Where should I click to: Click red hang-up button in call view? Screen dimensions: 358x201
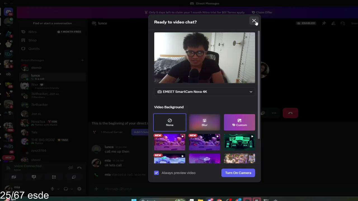[x=290, y=113]
